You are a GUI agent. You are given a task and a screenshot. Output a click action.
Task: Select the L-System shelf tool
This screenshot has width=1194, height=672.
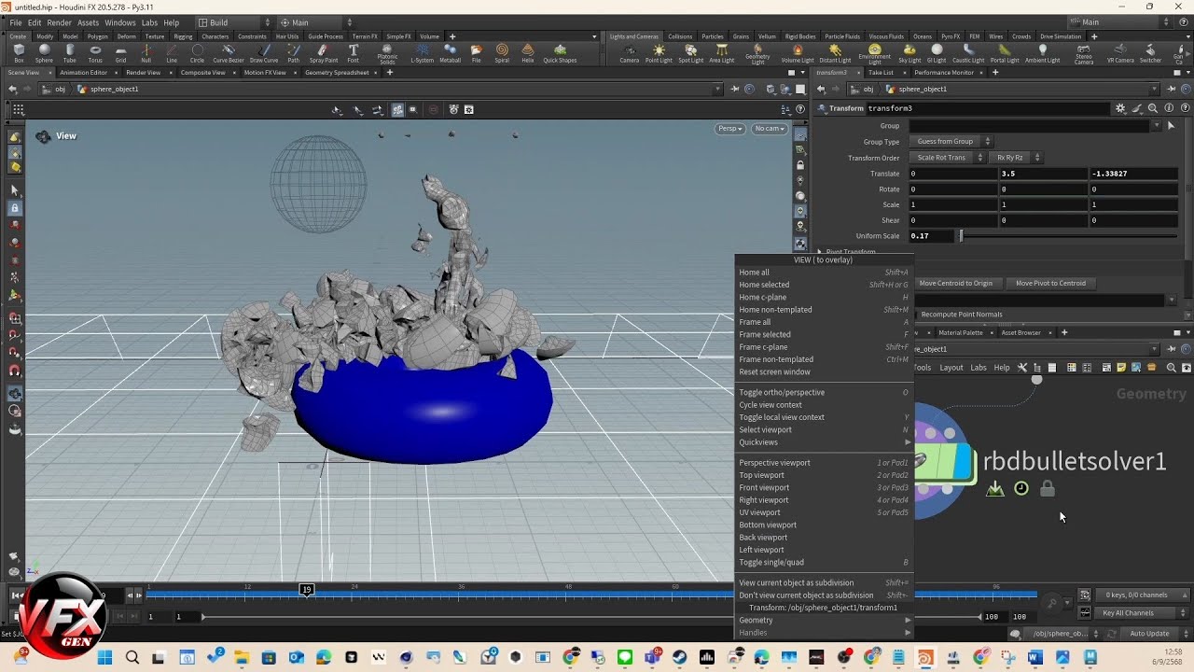pyautogui.click(x=423, y=53)
